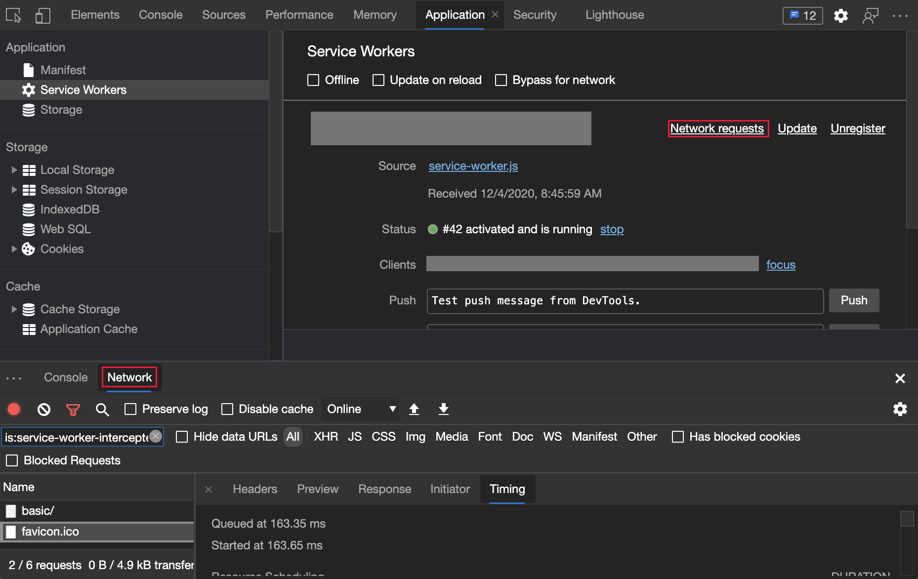The height and width of the screenshot is (579, 918).
Task: Switch to the Lighthouse panel
Action: point(614,15)
